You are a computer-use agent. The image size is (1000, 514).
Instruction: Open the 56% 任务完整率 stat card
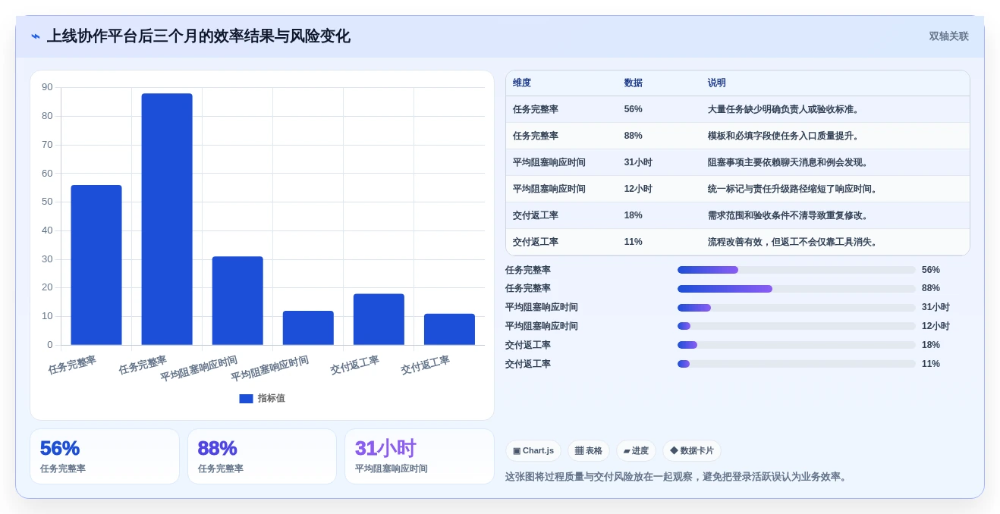click(x=105, y=456)
